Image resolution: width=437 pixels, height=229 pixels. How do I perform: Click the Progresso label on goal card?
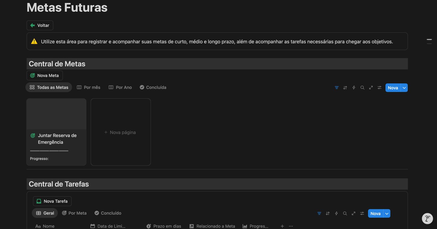coord(39,159)
